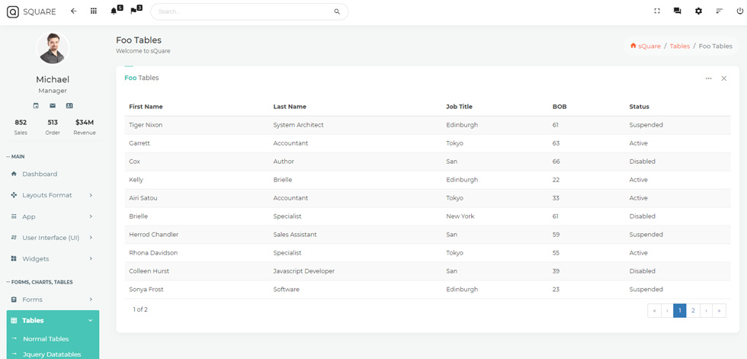This screenshot has width=747, height=359.
Task: Open the card three-dots options
Action: (709, 79)
